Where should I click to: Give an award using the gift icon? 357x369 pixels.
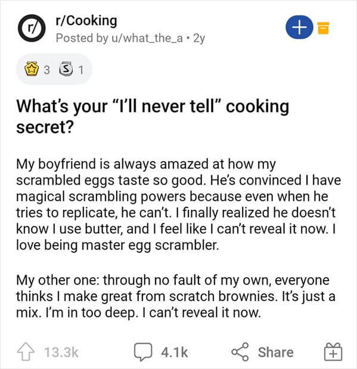tap(333, 352)
